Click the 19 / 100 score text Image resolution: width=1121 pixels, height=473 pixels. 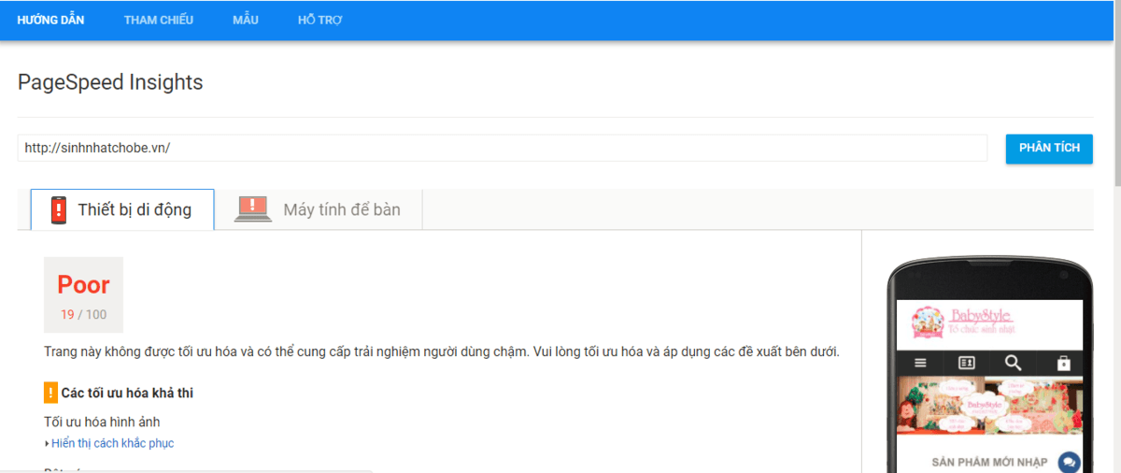83,314
